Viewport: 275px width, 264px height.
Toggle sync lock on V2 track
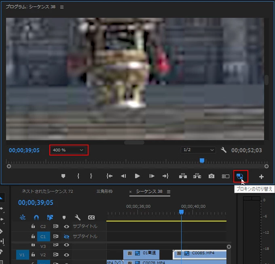(55, 254)
